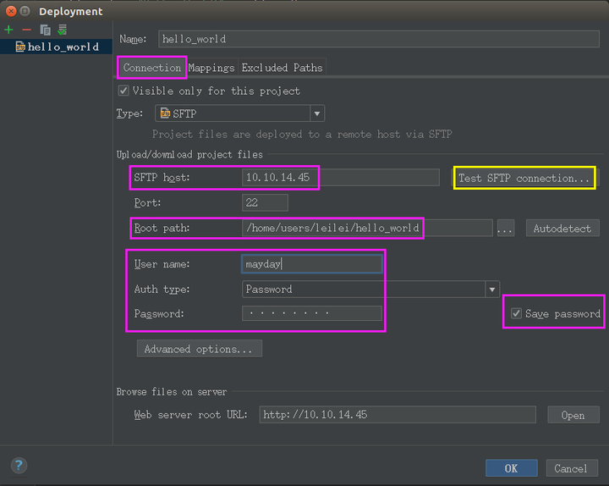
Task: Click the use as default icon
Action: 63,30
